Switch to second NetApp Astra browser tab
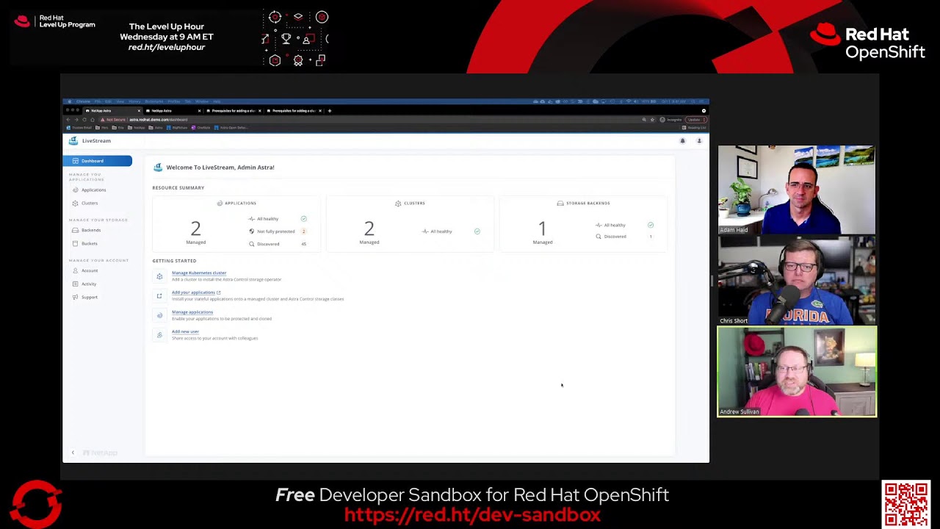 pyautogui.click(x=173, y=111)
